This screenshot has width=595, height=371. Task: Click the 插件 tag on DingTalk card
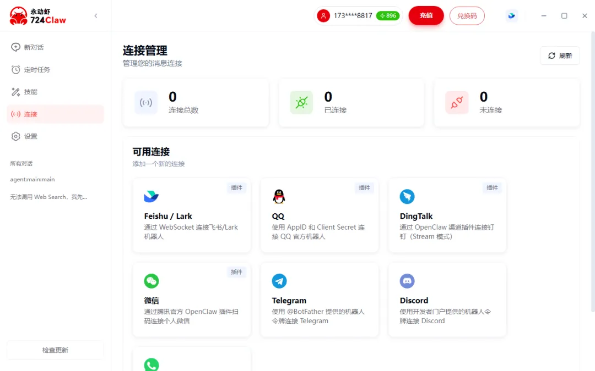click(492, 188)
